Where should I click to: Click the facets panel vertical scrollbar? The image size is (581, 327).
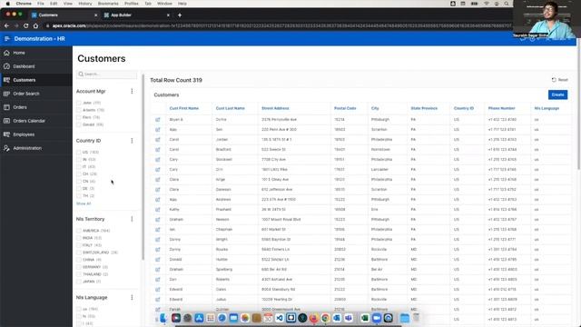coord(143,167)
